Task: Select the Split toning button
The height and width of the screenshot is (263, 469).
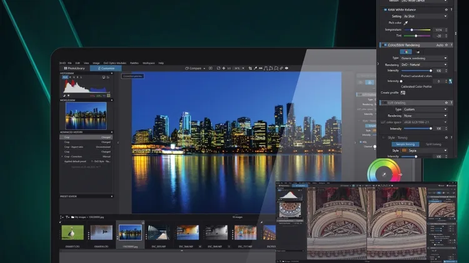Action: point(435,144)
